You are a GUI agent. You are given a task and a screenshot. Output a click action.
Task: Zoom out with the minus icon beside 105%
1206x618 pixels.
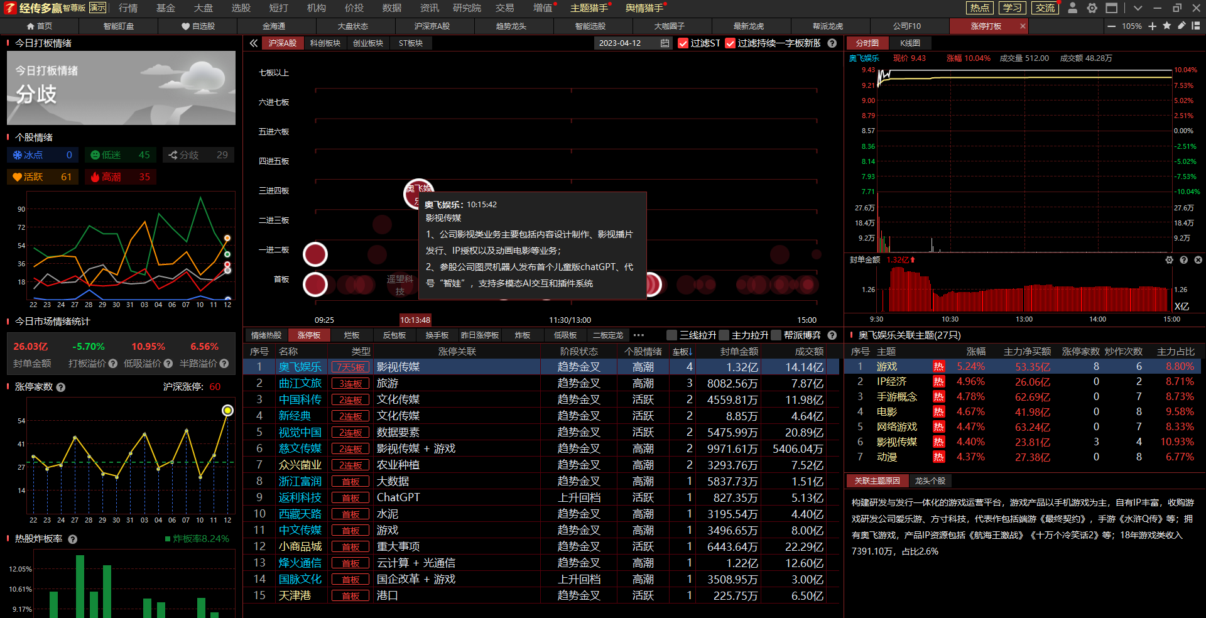(x=1112, y=26)
